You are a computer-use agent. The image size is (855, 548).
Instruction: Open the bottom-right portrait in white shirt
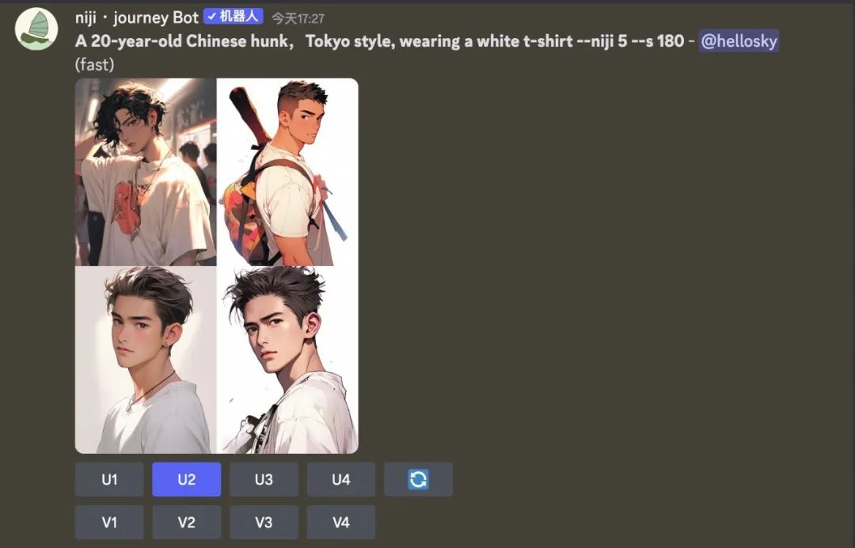[x=287, y=360]
